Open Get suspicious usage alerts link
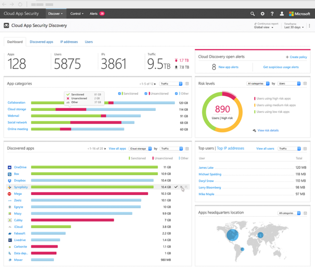Image resolution: width=315 pixels, height=269 pixels. (281, 67)
